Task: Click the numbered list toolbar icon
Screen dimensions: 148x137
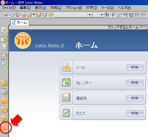Action: 143,15
